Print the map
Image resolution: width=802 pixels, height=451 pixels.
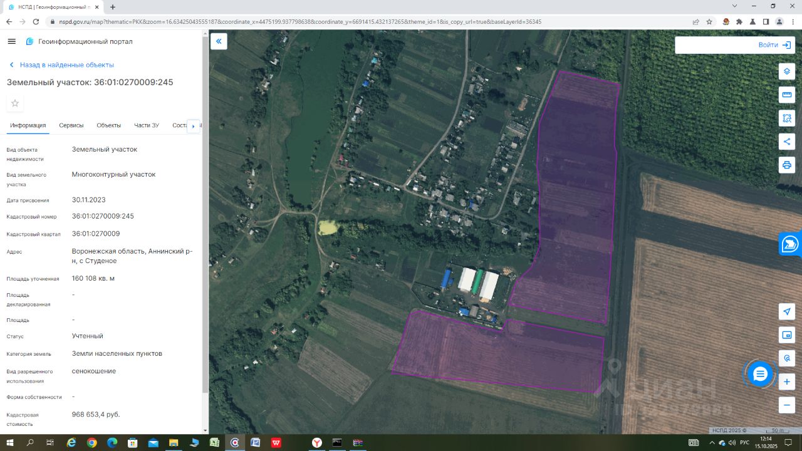tap(787, 165)
